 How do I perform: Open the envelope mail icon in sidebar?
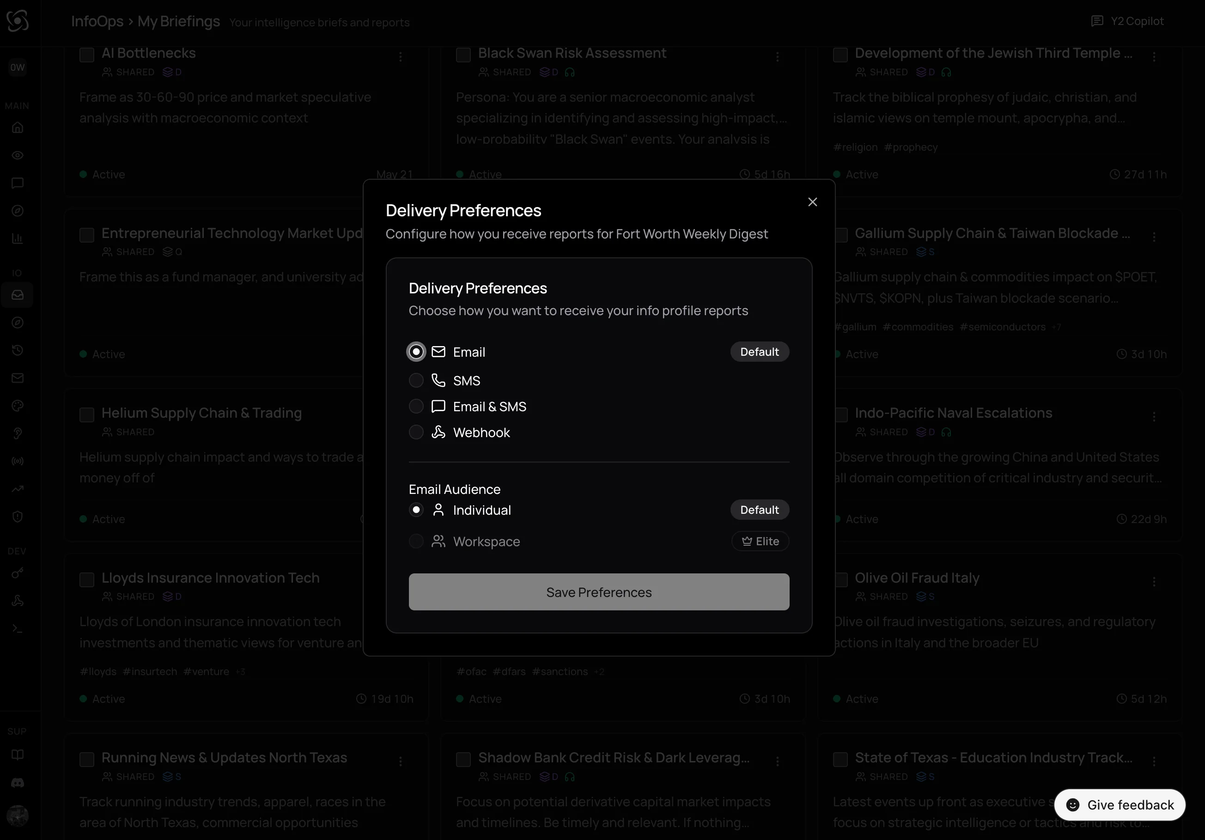(x=17, y=378)
